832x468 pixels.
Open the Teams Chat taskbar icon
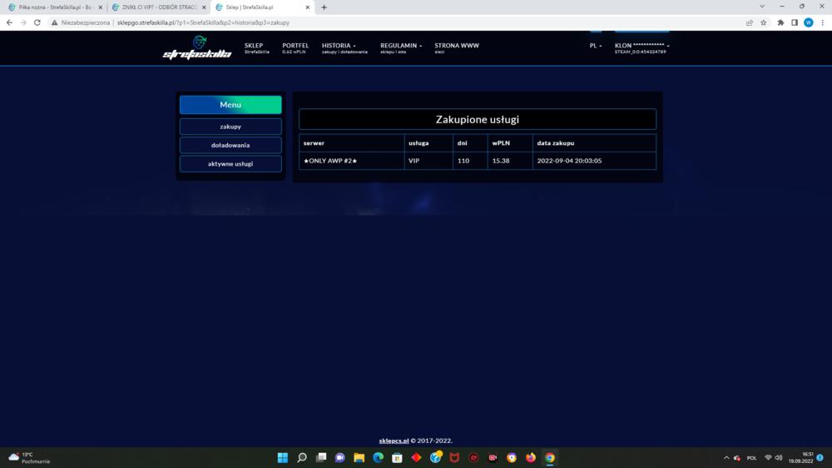[340, 457]
